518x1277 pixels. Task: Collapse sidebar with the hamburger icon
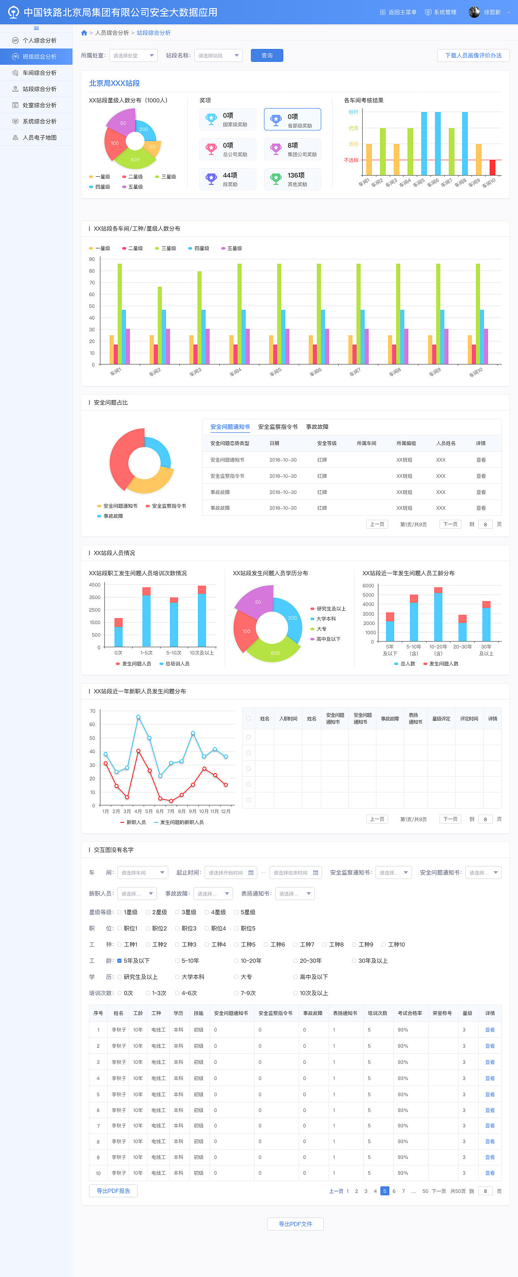36,28
